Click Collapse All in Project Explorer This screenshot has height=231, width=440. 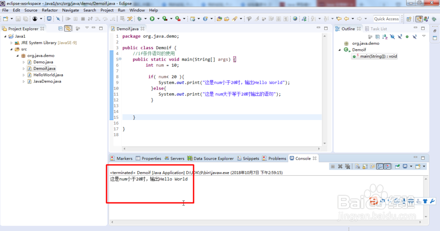(x=60, y=29)
